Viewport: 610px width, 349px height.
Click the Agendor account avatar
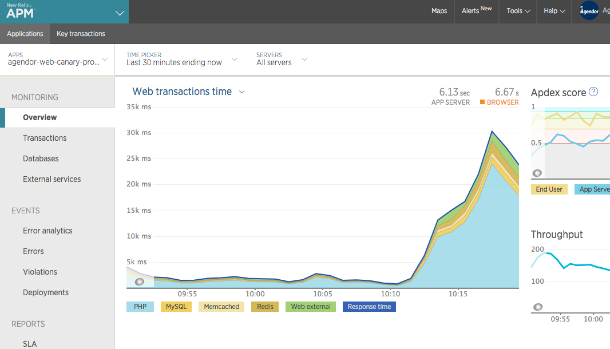click(589, 10)
